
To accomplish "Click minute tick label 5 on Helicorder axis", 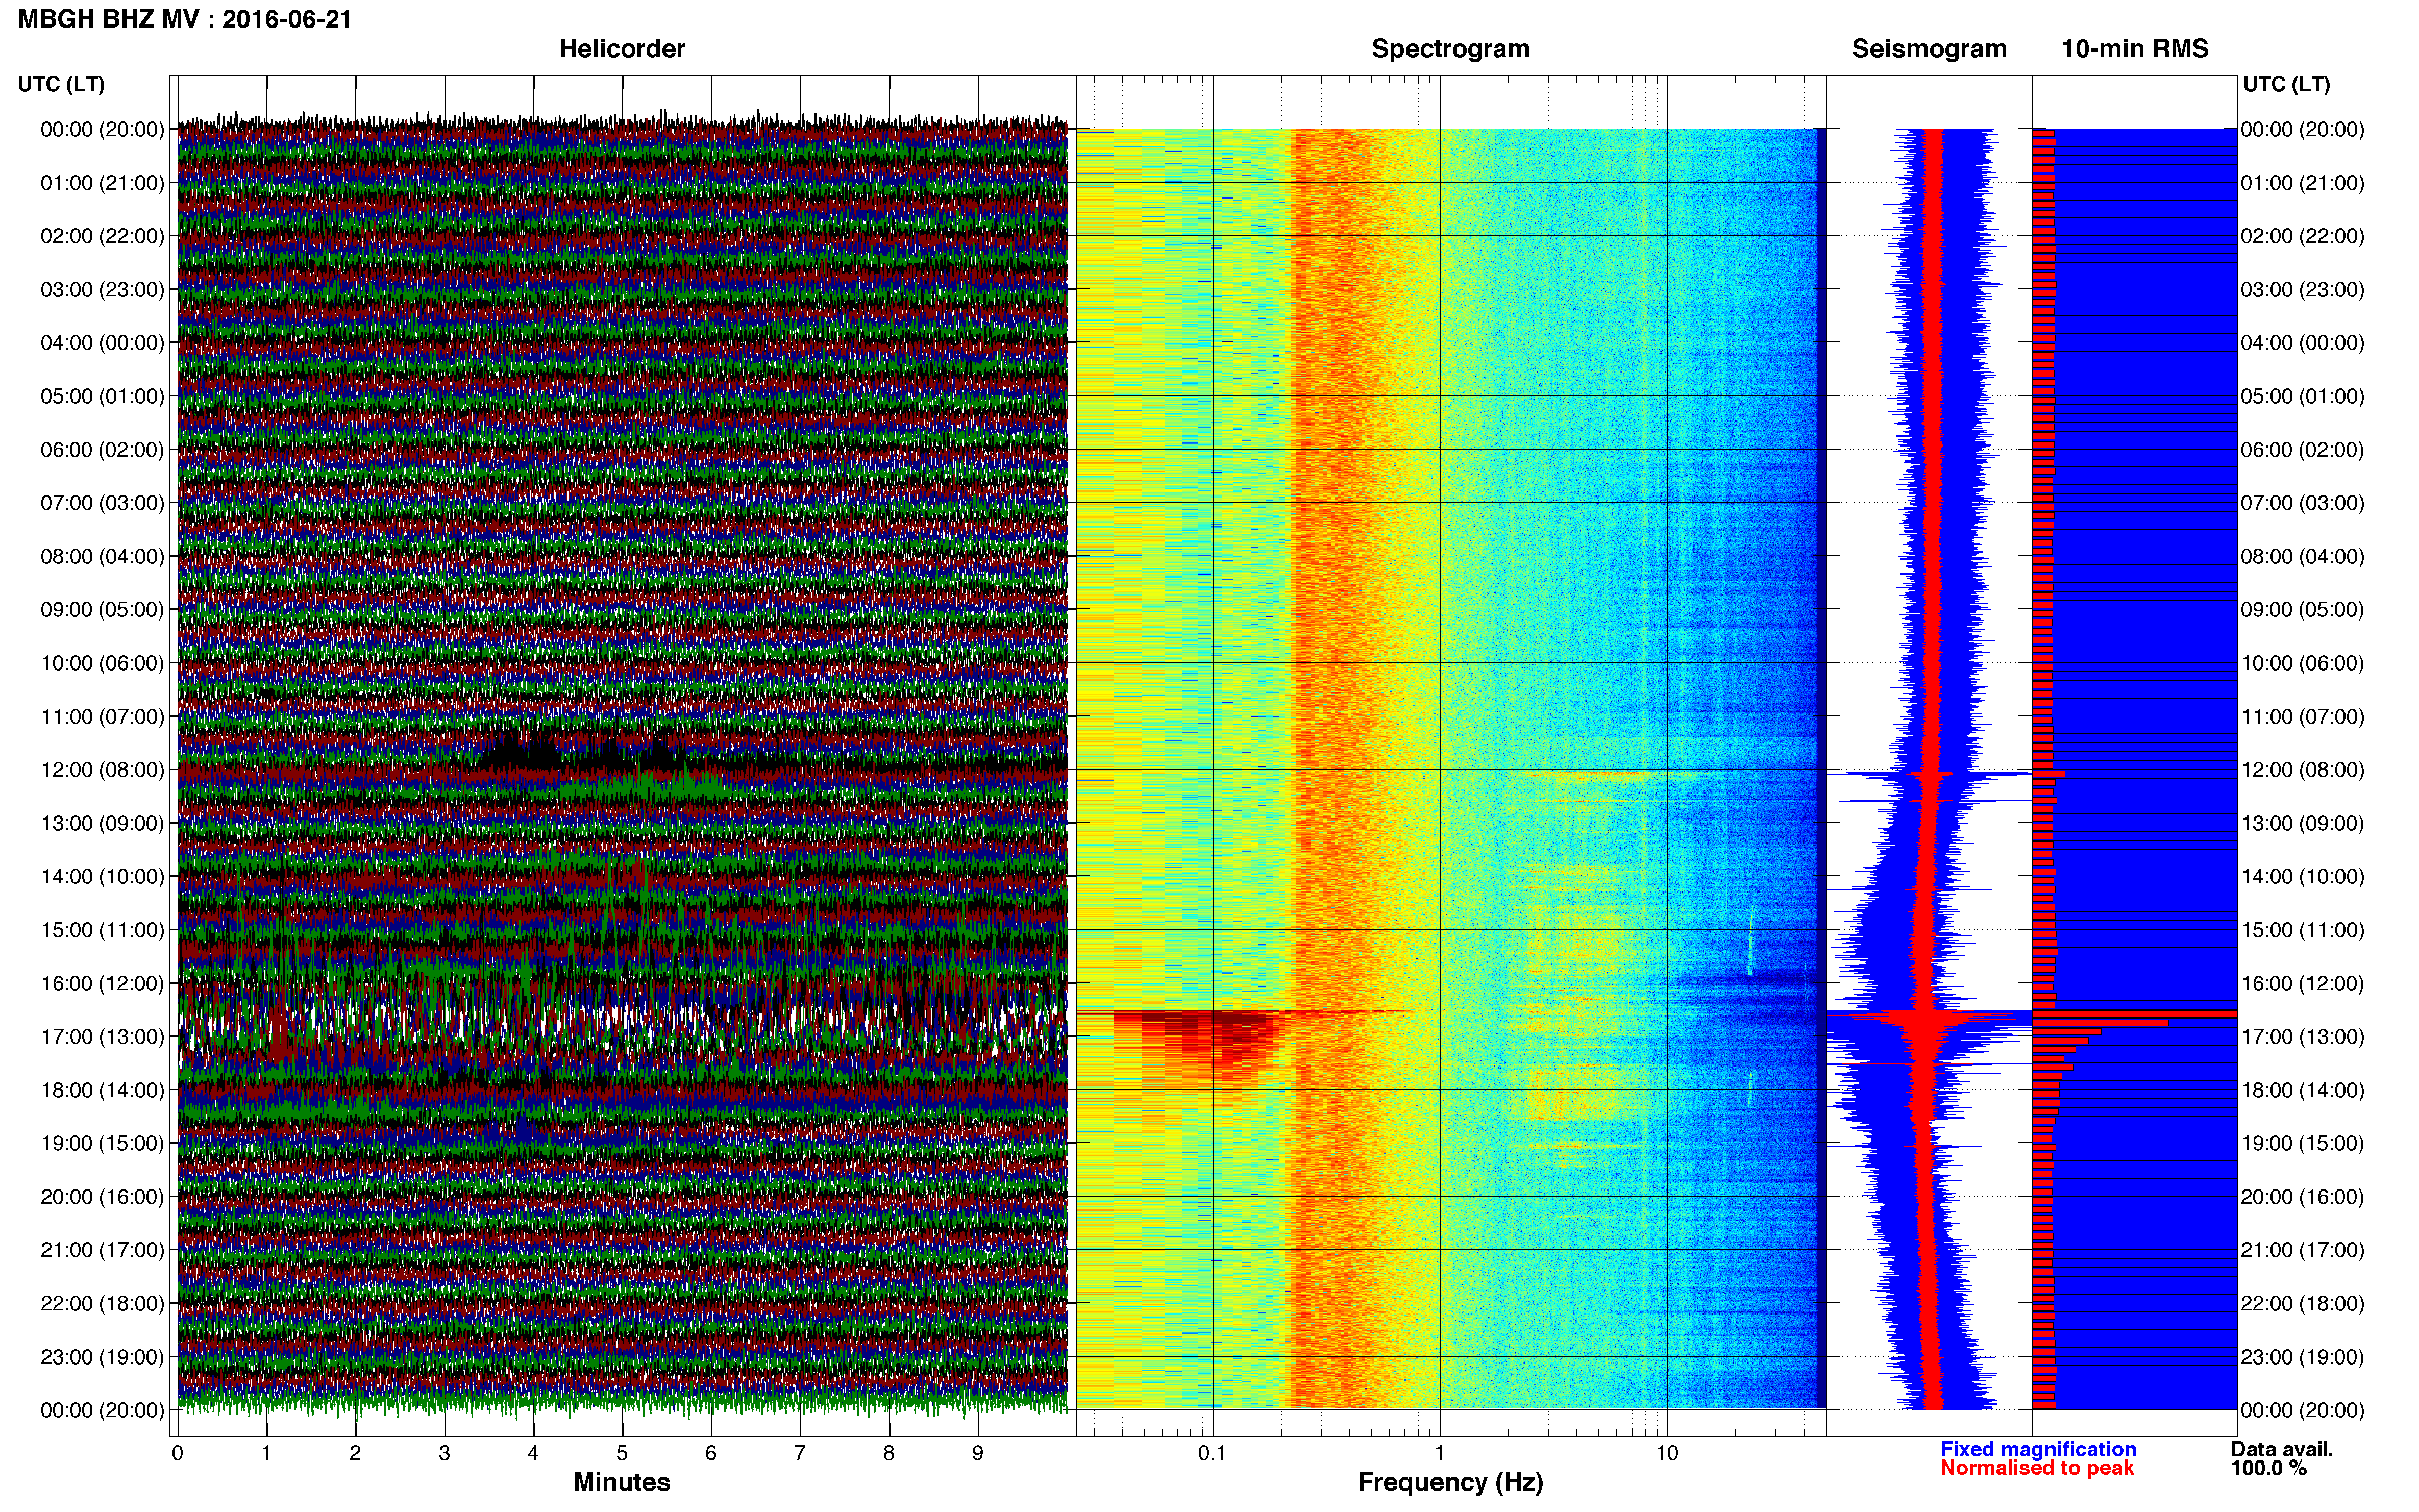I will click(x=622, y=1454).
